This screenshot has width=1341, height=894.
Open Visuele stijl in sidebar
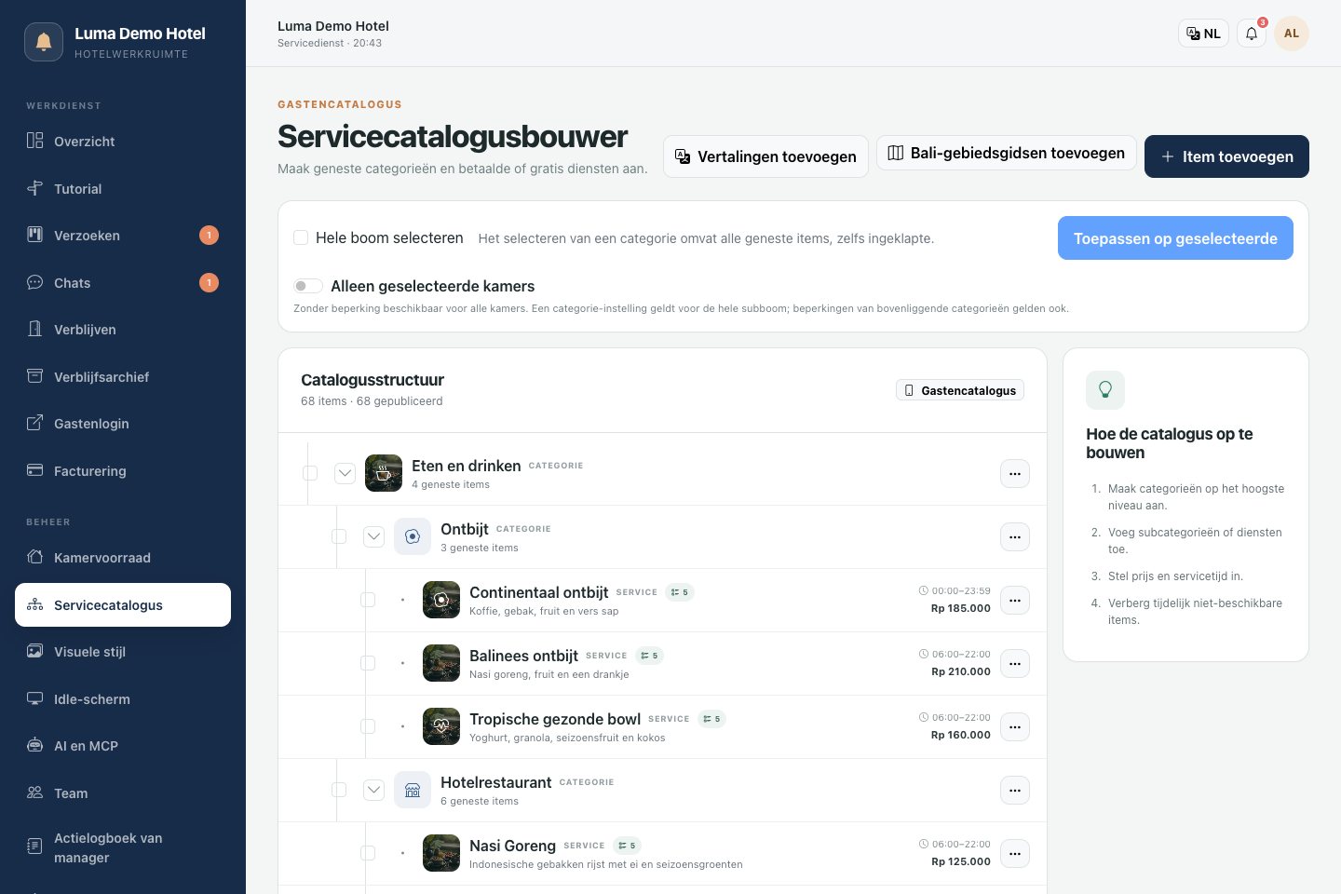(x=123, y=652)
